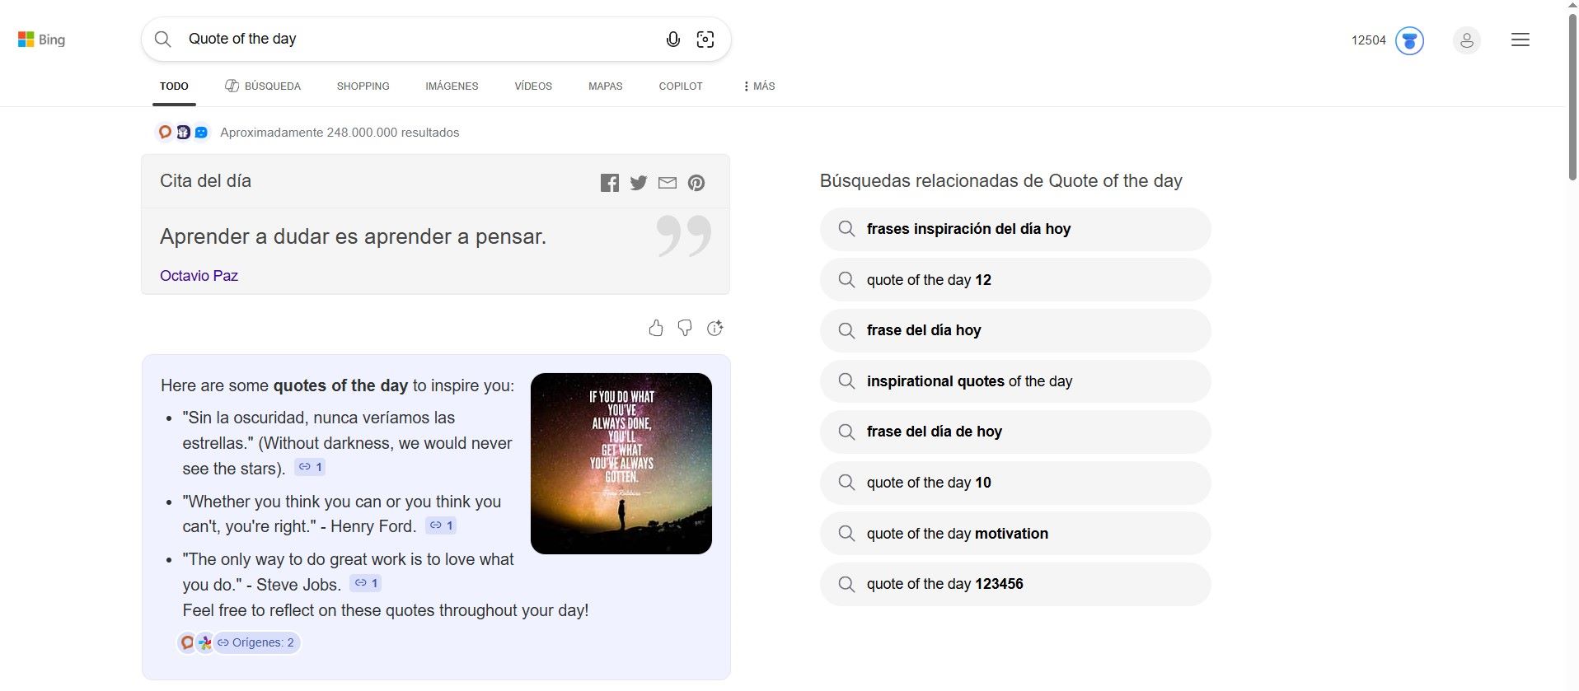
Task: Give the answer a thumbs down
Action: point(685,329)
